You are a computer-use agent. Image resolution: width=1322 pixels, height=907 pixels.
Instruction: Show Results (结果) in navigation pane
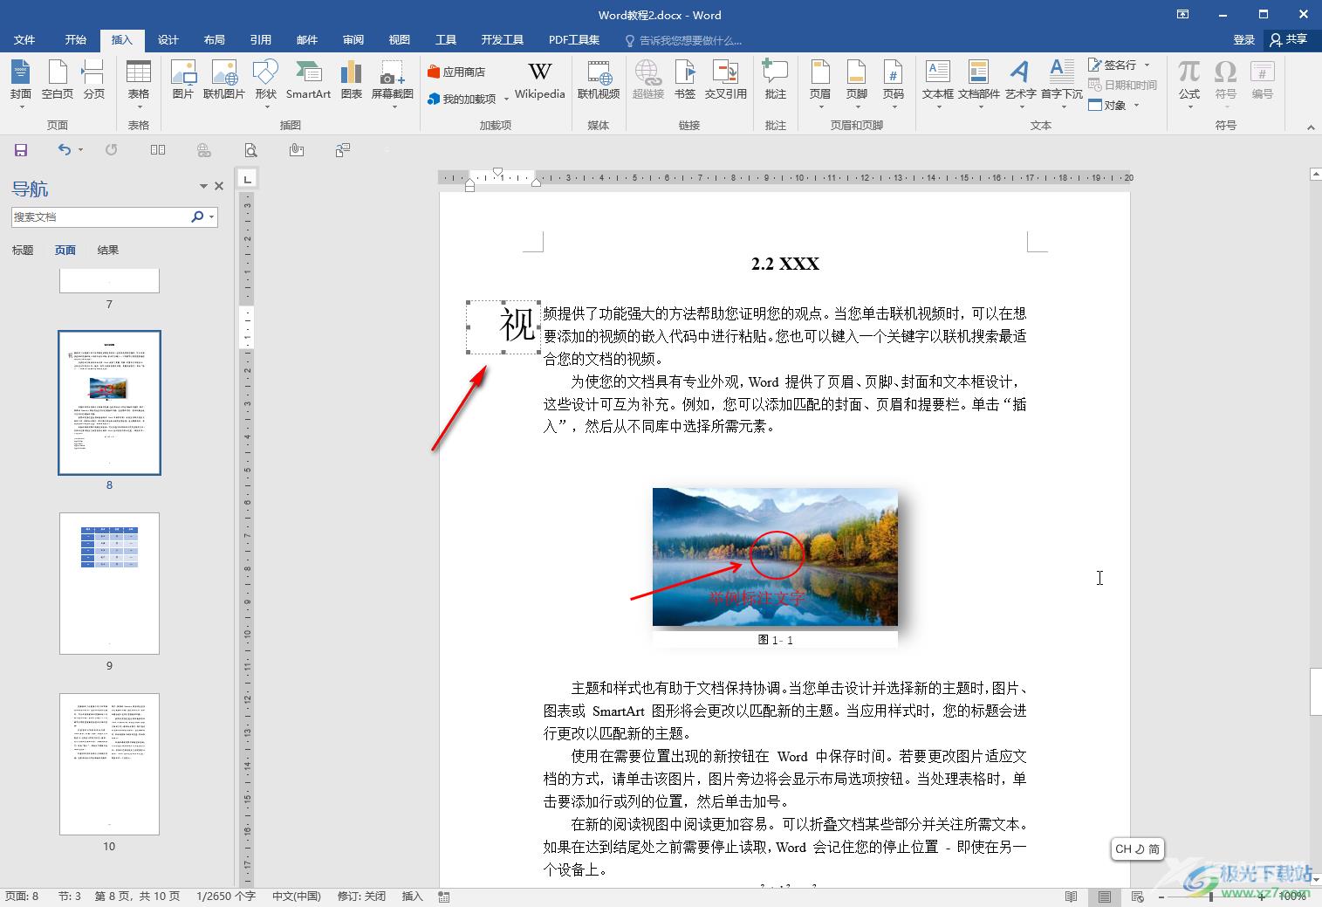(x=108, y=251)
